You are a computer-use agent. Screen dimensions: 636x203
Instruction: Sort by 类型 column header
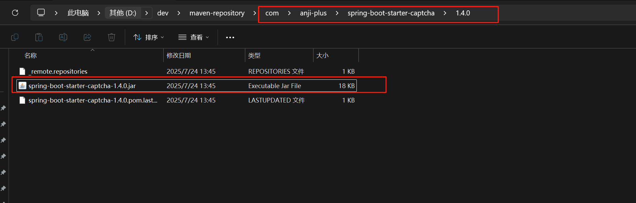coord(254,56)
